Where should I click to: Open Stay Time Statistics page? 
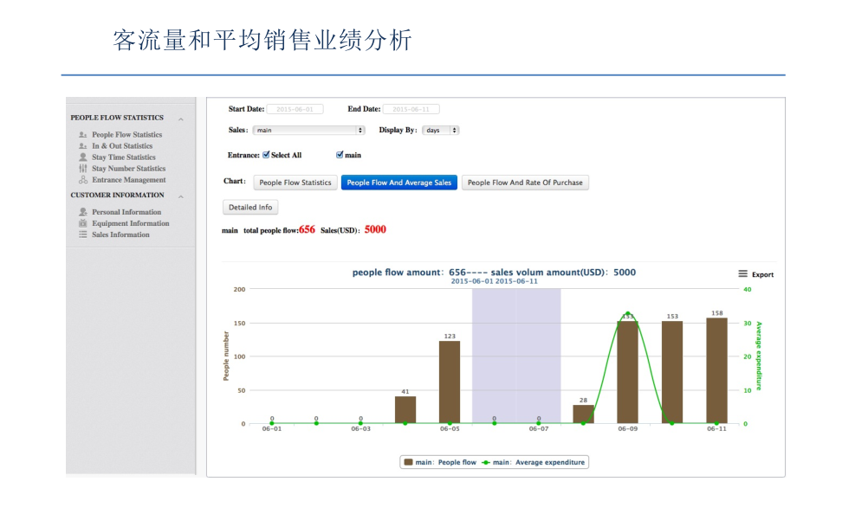[x=124, y=157]
